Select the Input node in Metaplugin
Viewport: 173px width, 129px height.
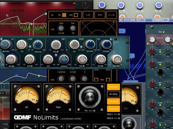(x=122, y=31)
